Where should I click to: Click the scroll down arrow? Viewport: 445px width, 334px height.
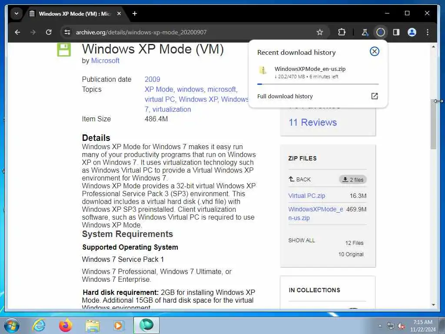pos(433,305)
